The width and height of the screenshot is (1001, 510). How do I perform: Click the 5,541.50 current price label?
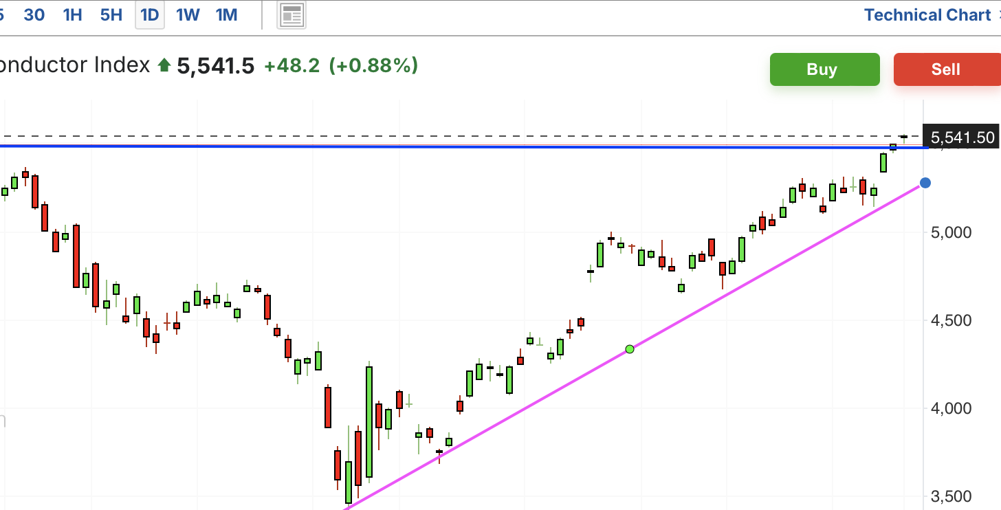[962, 137]
